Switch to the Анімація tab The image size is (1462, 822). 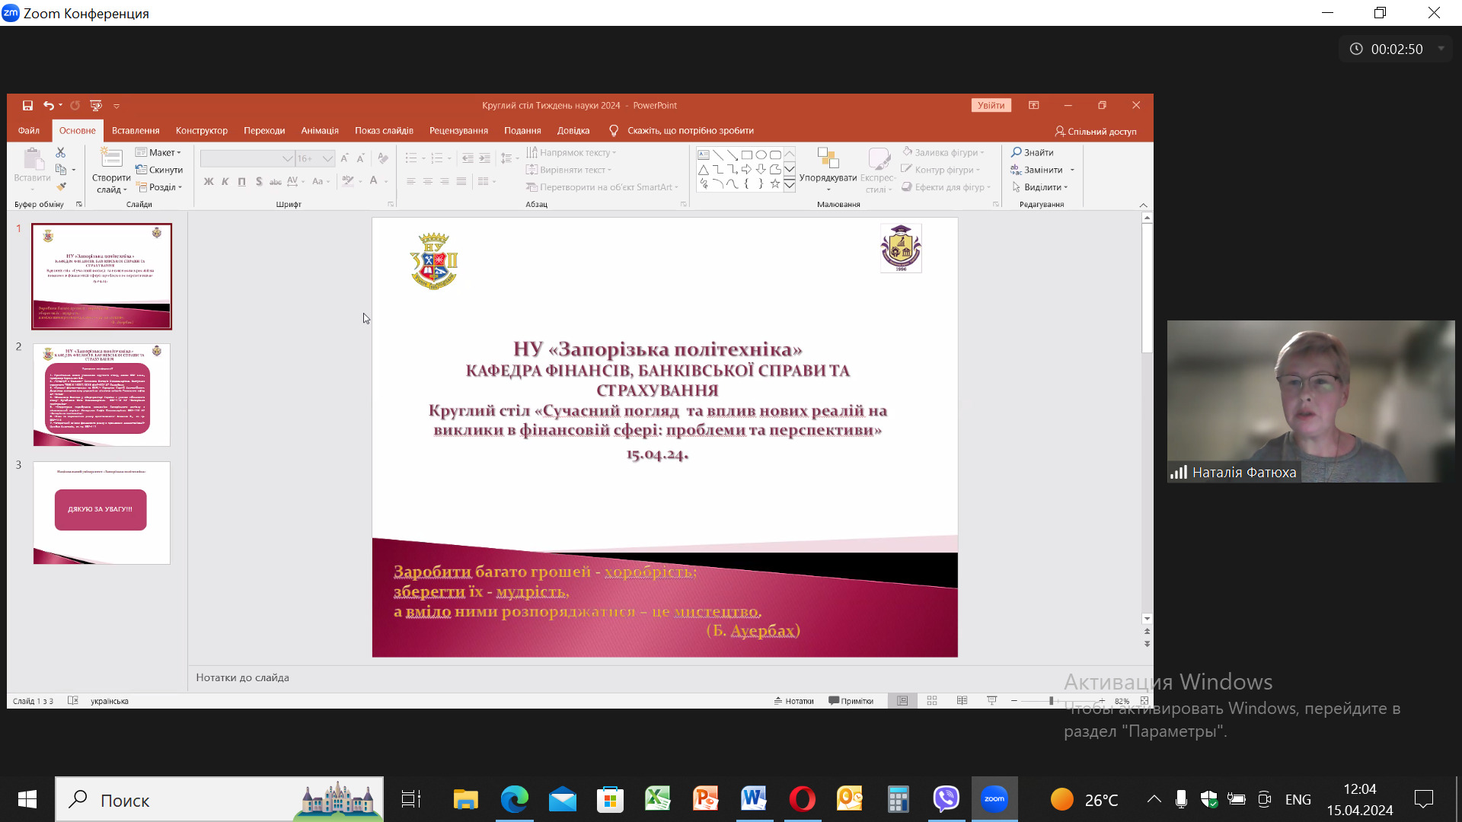[319, 131]
